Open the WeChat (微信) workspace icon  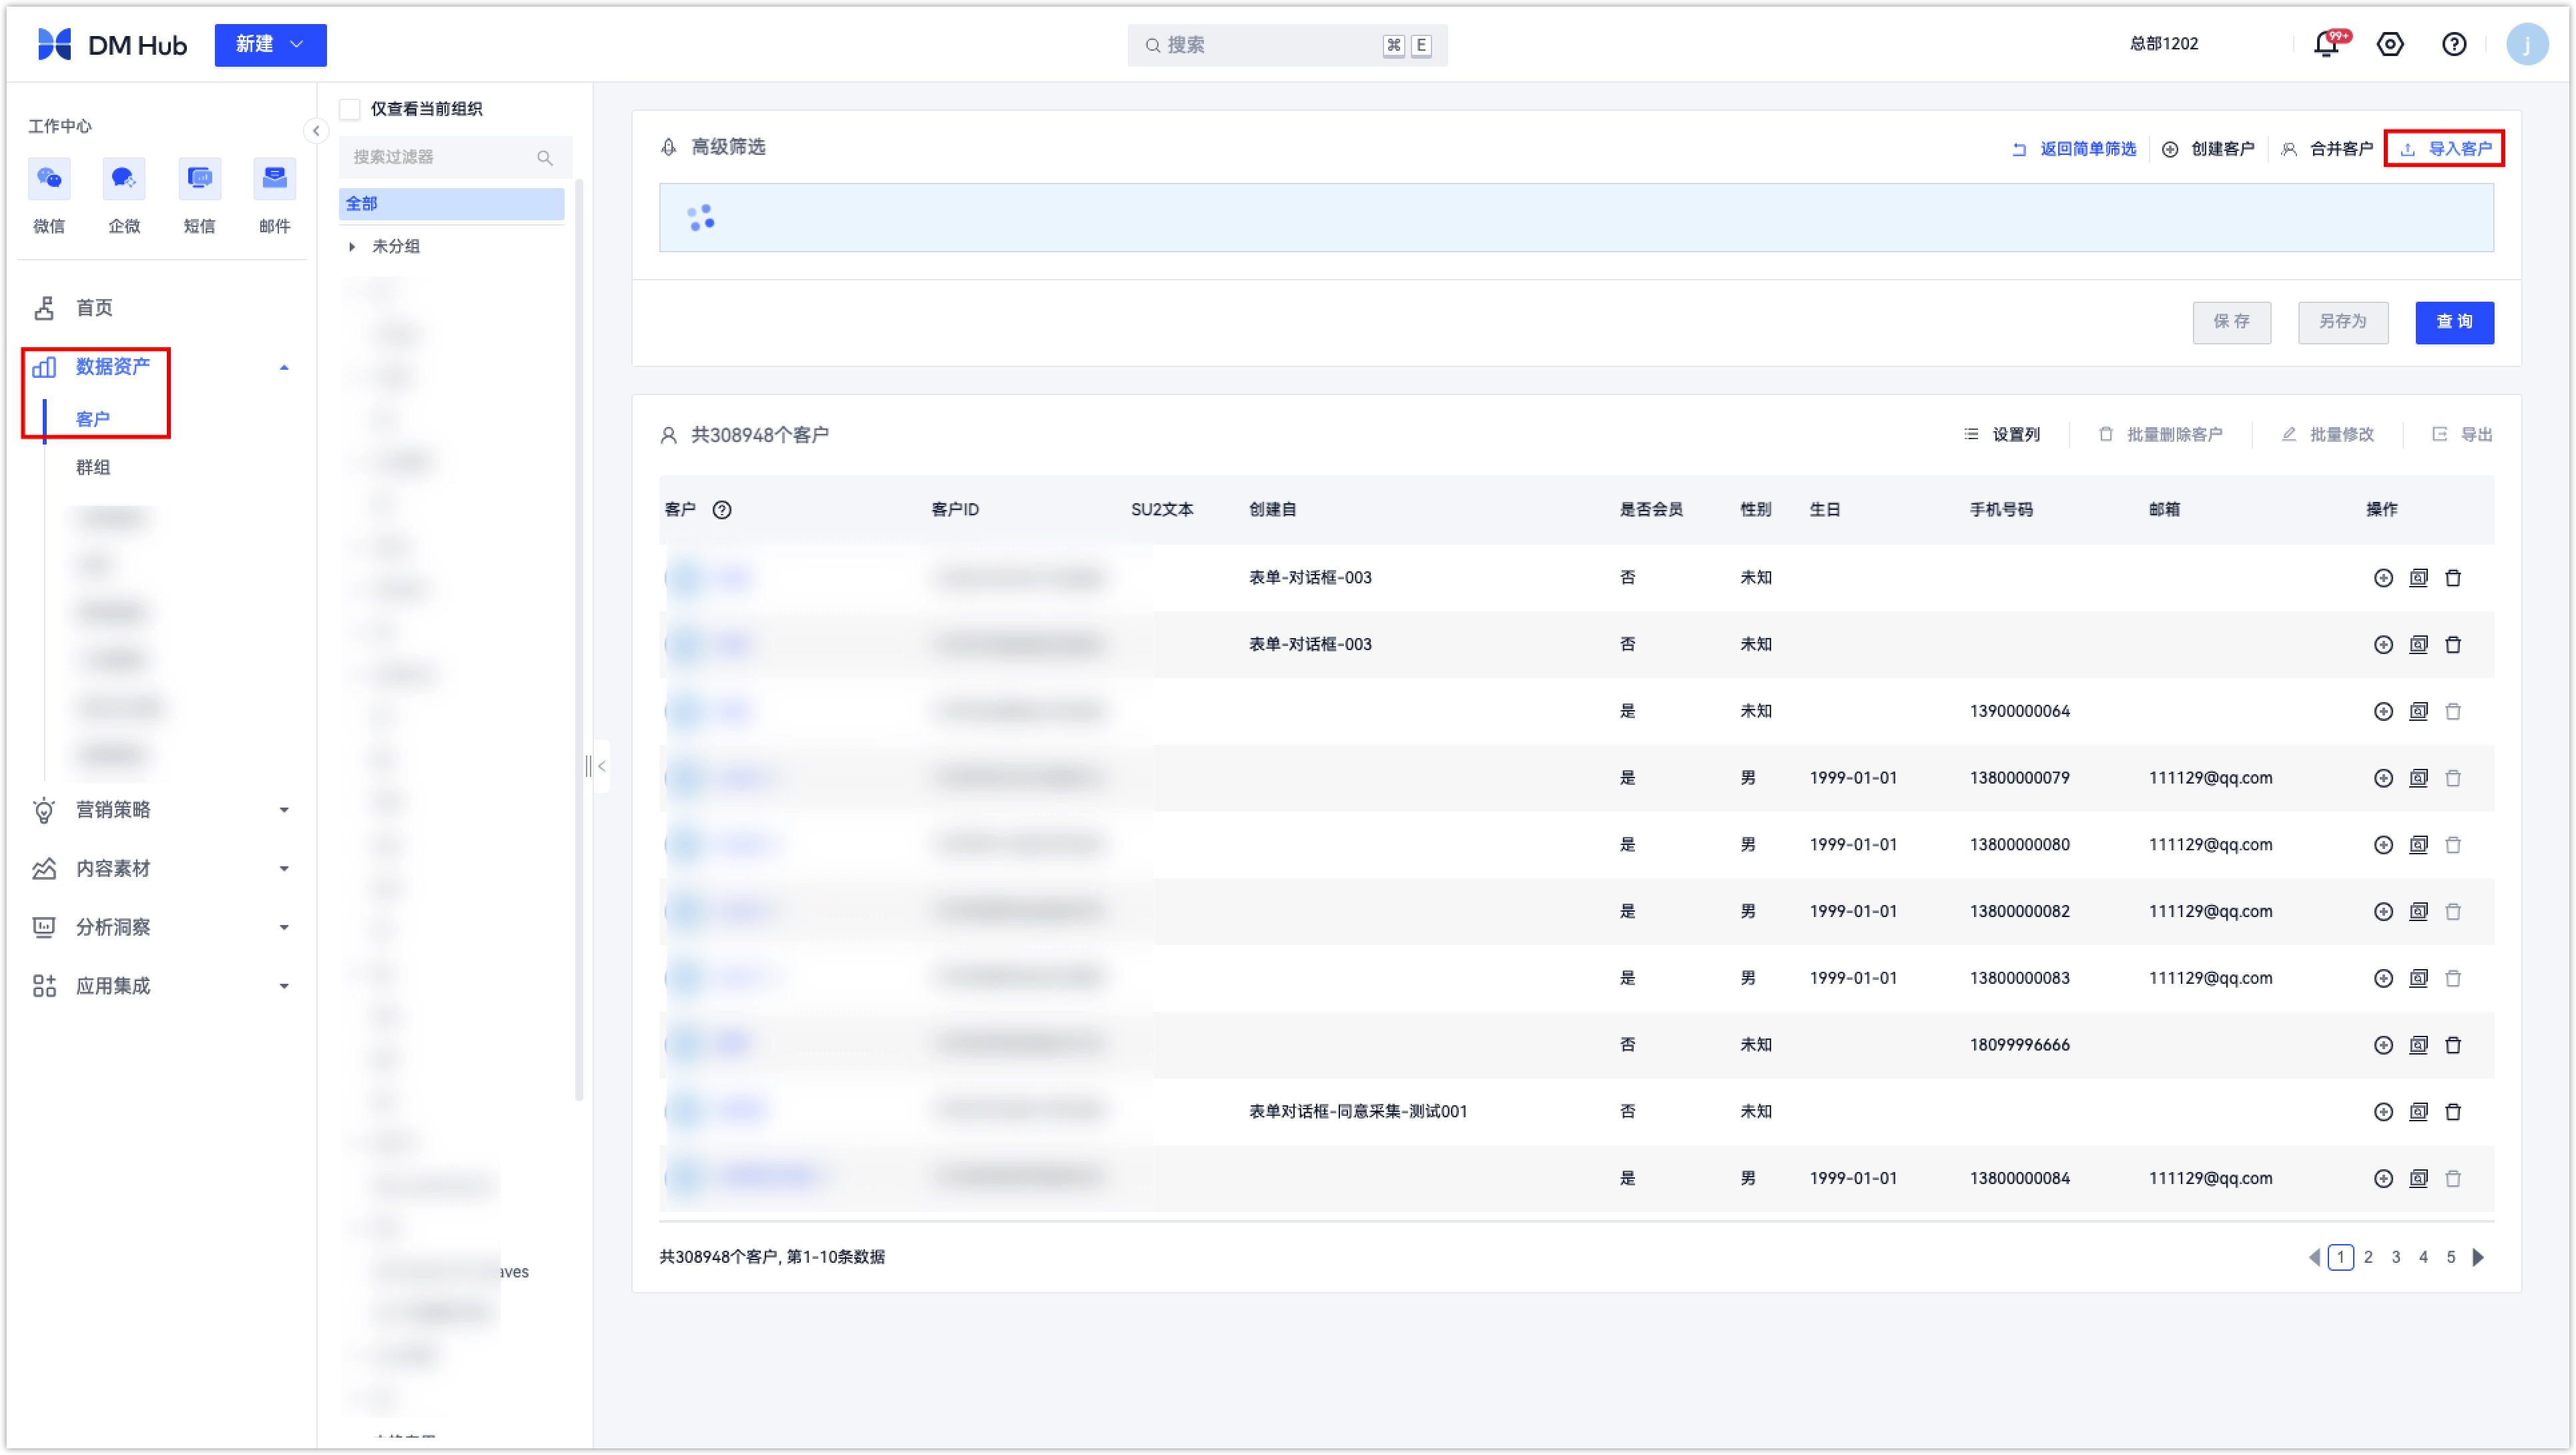point(49,179)
